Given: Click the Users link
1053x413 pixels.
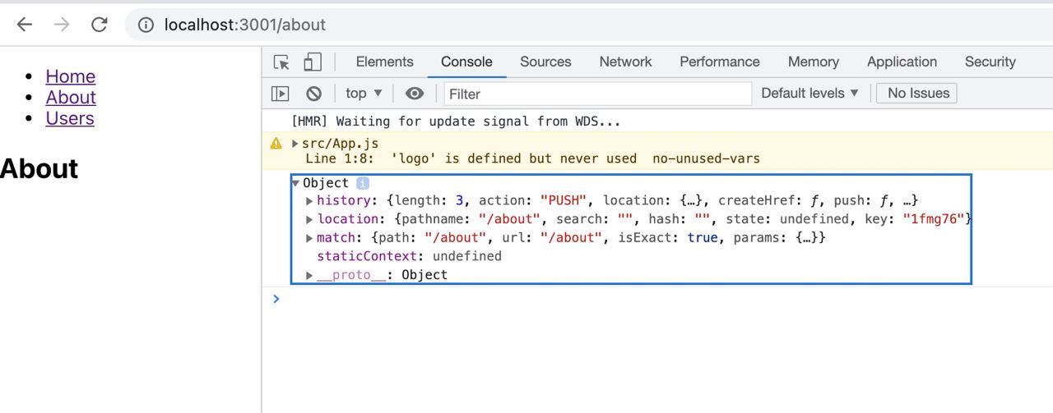Looking at the screenshot, I should [70, 118].
